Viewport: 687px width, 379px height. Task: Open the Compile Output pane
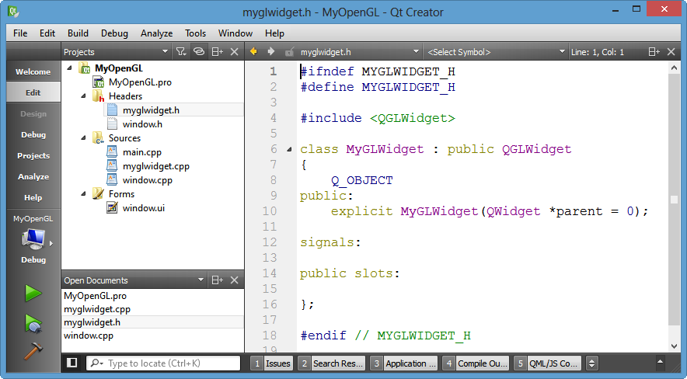[476, 363]
